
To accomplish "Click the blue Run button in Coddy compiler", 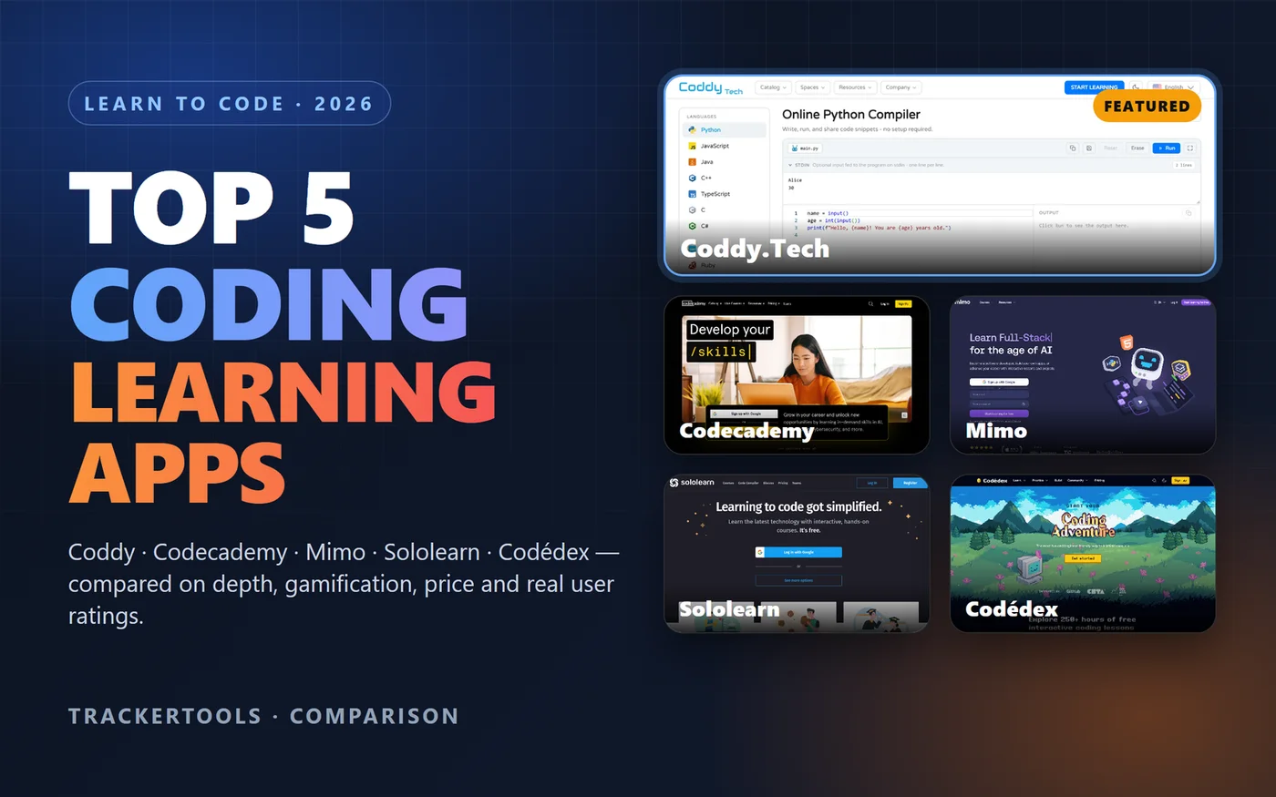I will coord(1167,148).
